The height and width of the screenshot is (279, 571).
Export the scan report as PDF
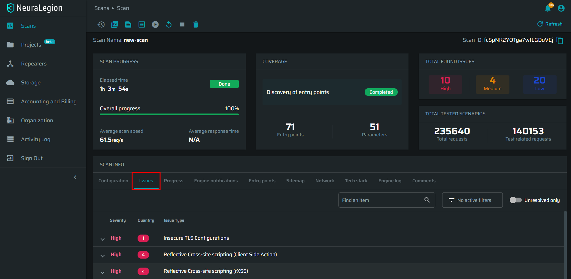point(115,24)
